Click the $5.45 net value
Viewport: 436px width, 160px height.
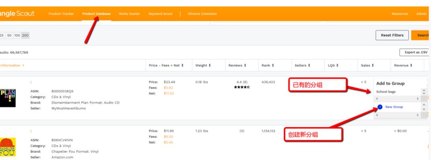[x=168, y=142]
